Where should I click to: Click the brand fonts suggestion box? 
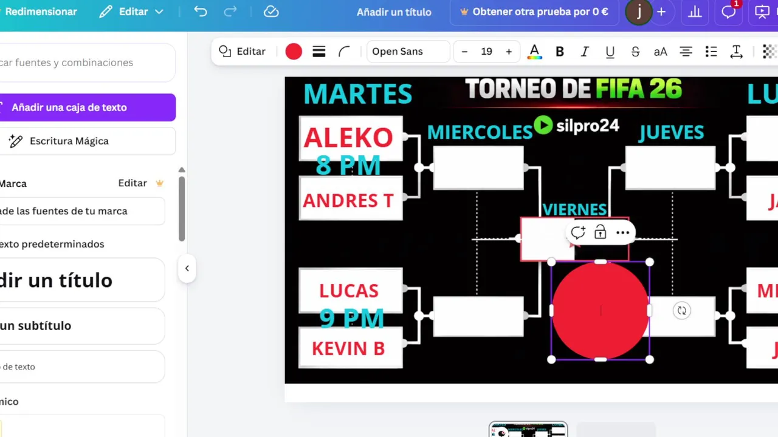point(82,211)
